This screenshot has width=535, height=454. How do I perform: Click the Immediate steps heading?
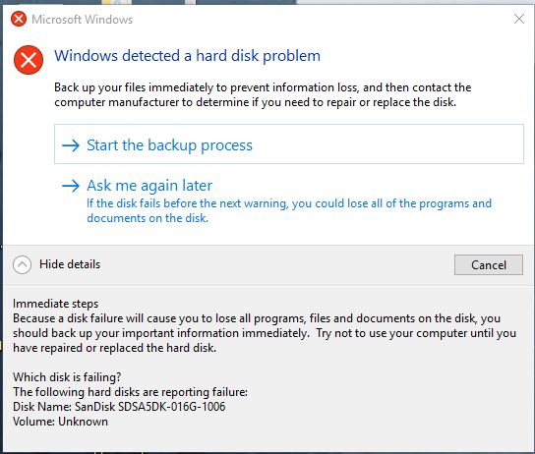pyautogui.click(x=56, y=304)
